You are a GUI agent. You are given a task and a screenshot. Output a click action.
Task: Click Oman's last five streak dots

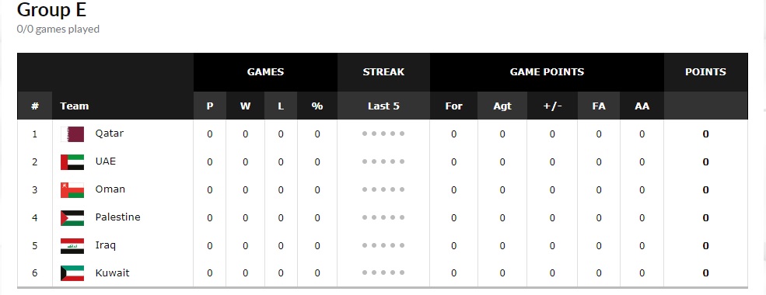point(383,189)
